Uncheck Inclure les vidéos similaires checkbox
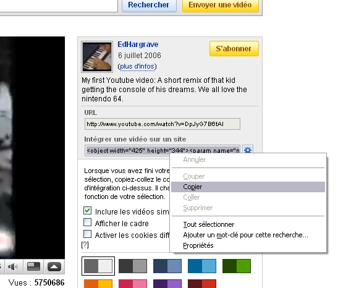The image size is (338, 288). (x=87, y=211)
